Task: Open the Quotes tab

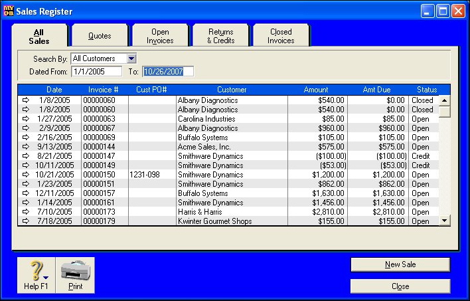Action: 100,36
